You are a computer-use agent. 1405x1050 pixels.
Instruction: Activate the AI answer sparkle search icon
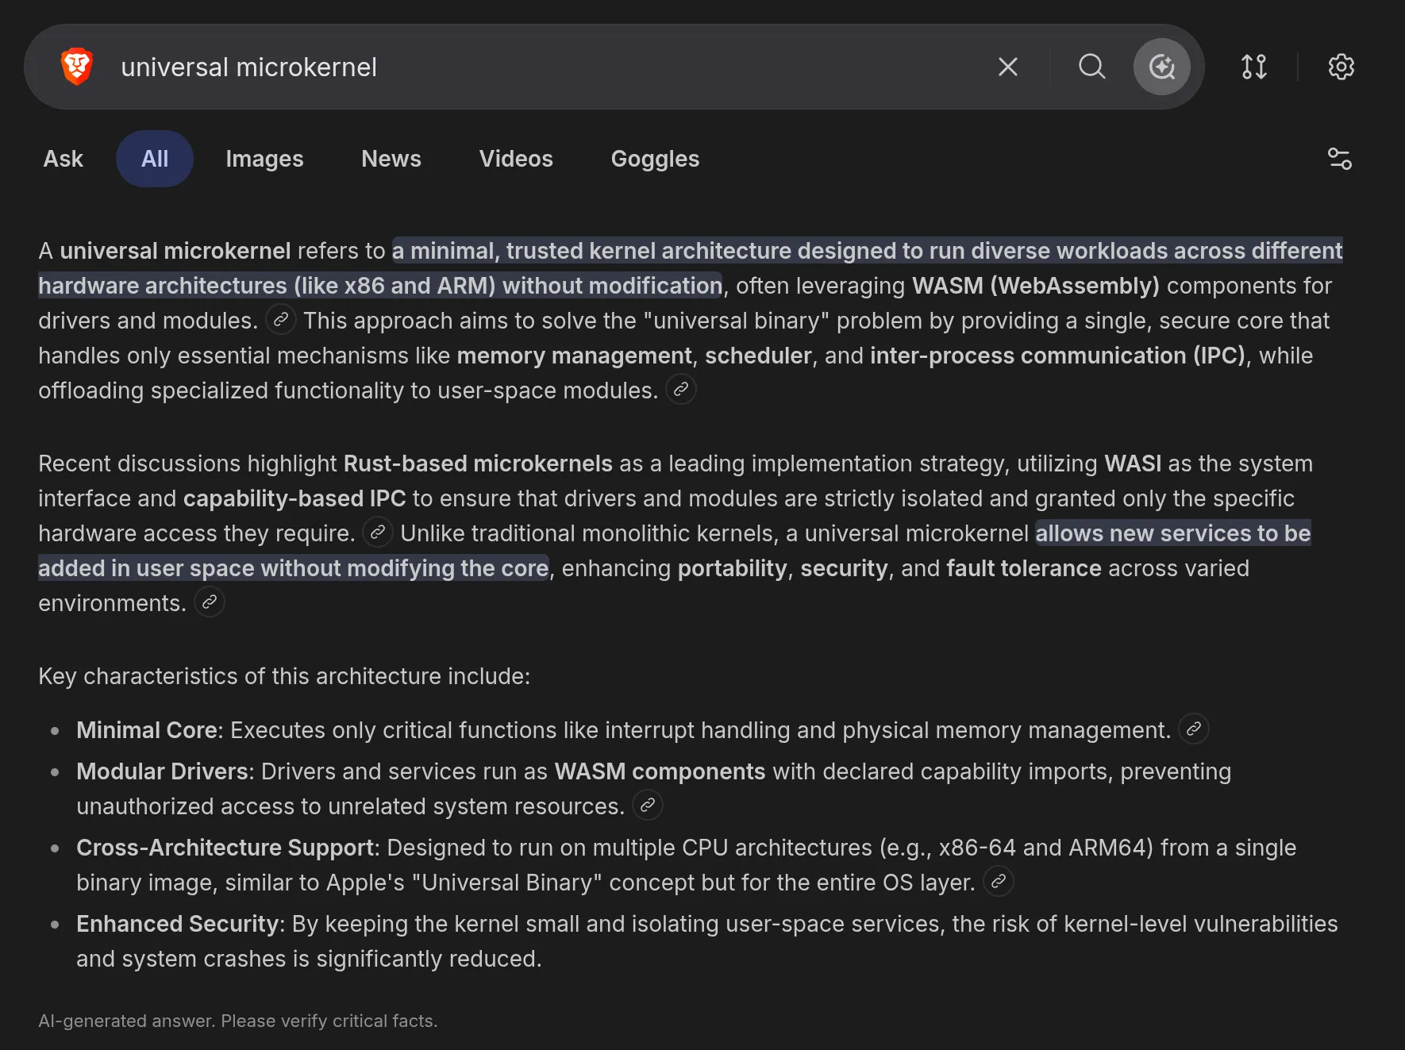click(x=1161, y=67)
